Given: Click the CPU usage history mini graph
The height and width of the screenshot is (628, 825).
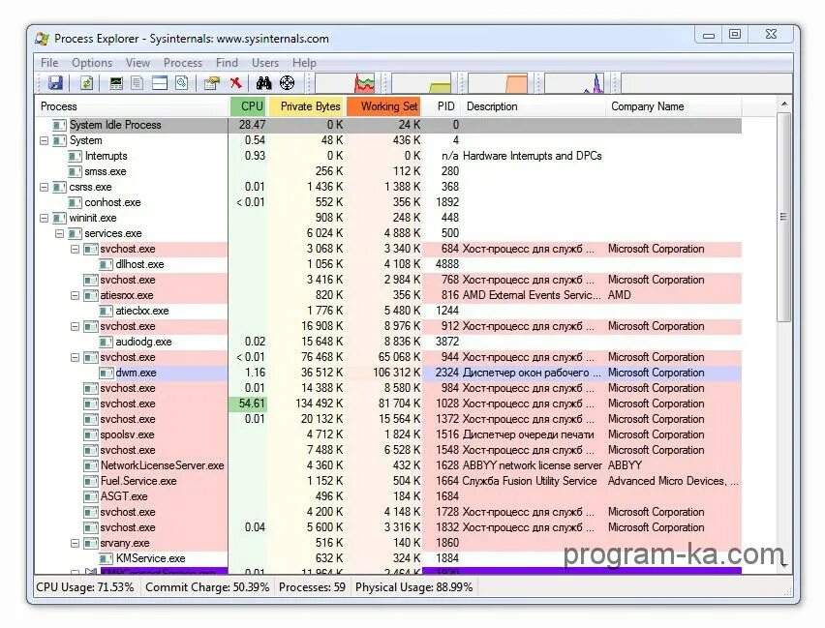Looking at the screenshot, I should (x=346, y=83).
